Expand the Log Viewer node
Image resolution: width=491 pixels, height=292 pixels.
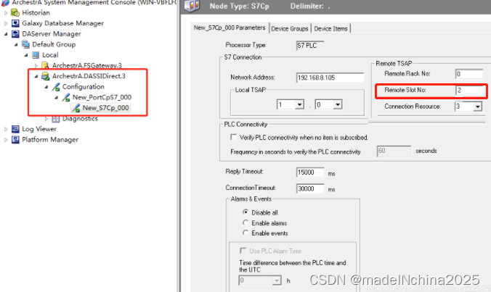pos(6,129)
